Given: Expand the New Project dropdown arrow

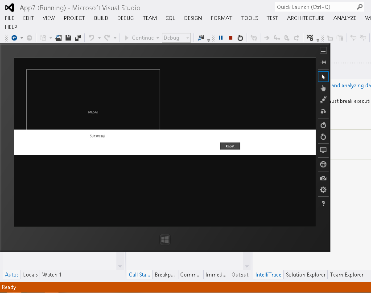Looking at the screenshot, I should pos(51,38).
